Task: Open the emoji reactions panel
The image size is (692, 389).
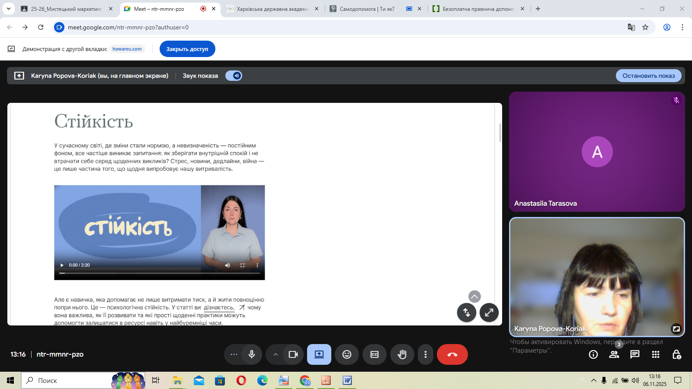Action: point(347,354)
